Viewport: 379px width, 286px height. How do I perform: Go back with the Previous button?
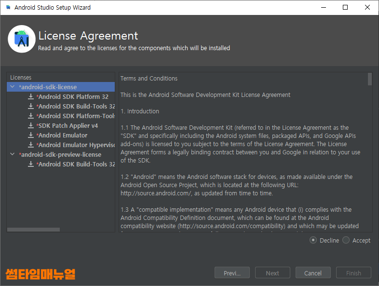tap(232, 272)
